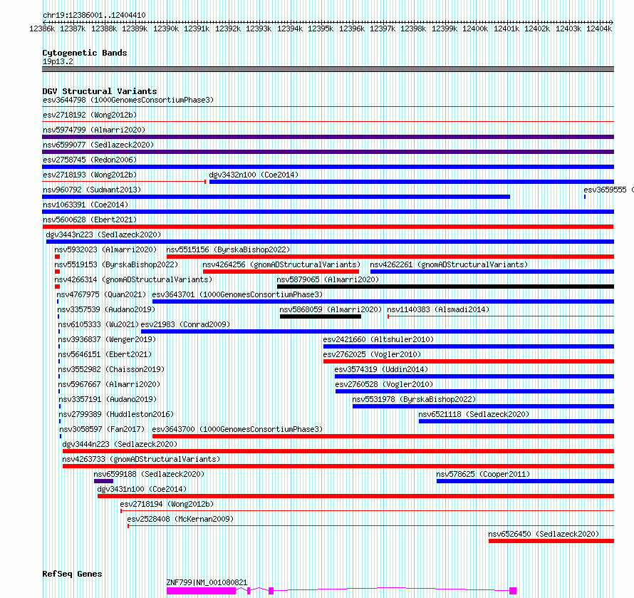Screen dimensions: 634x598
Task: Click the black nsv5868059 variant bar
Action: (321, 316)
